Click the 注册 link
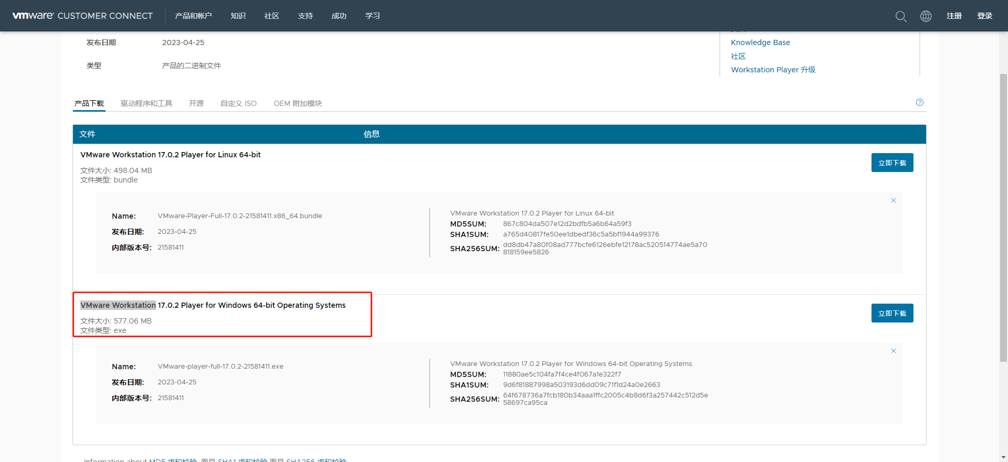This screenshot has width=1008, height=462. click(954, 16)
